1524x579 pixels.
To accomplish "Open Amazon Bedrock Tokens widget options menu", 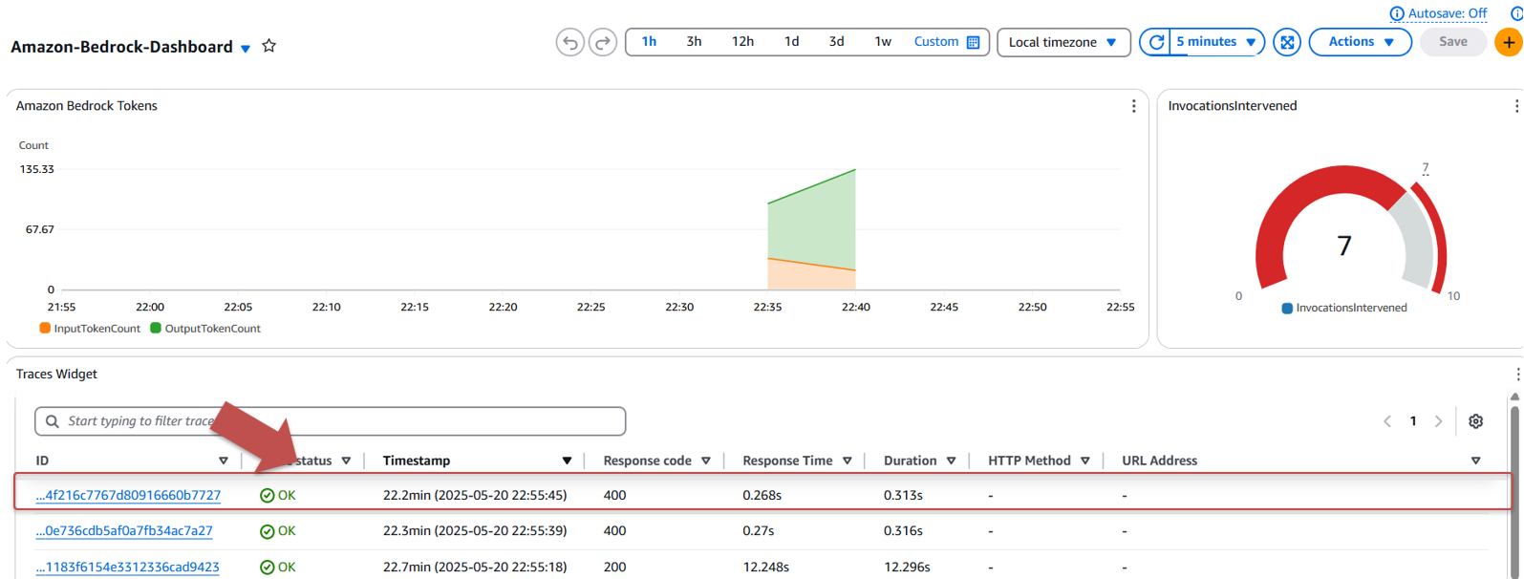I will [x=1133, y=106].
